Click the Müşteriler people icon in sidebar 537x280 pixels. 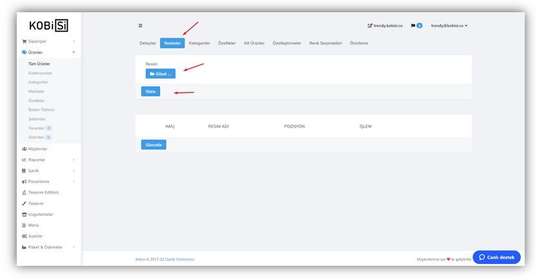click(24, 149)
